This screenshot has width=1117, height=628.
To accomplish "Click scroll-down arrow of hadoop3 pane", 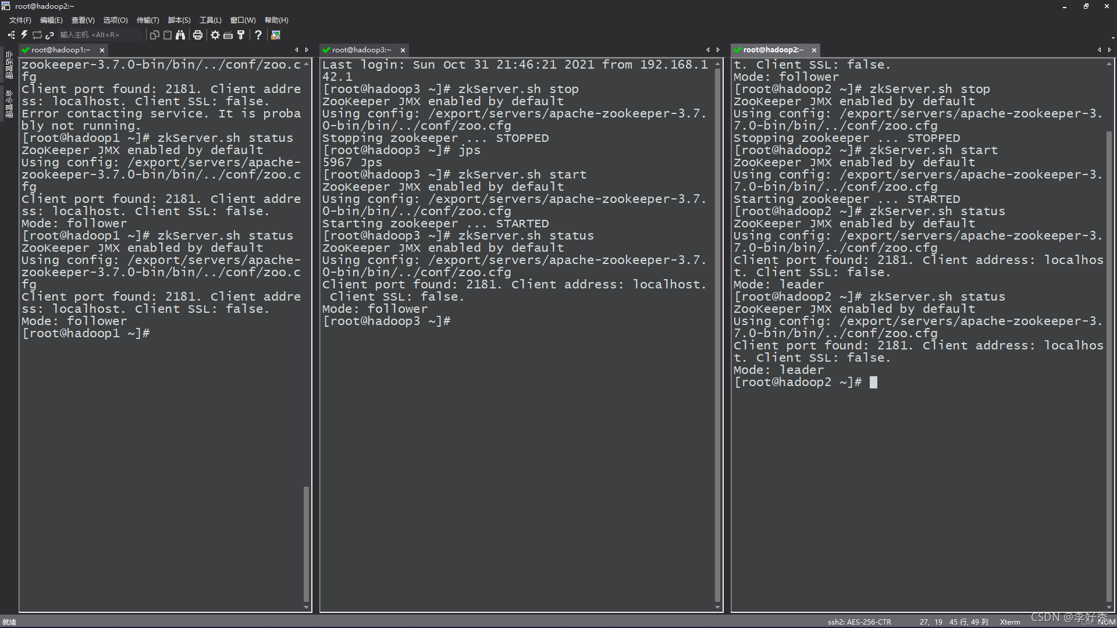I will [x=717, y=608].
